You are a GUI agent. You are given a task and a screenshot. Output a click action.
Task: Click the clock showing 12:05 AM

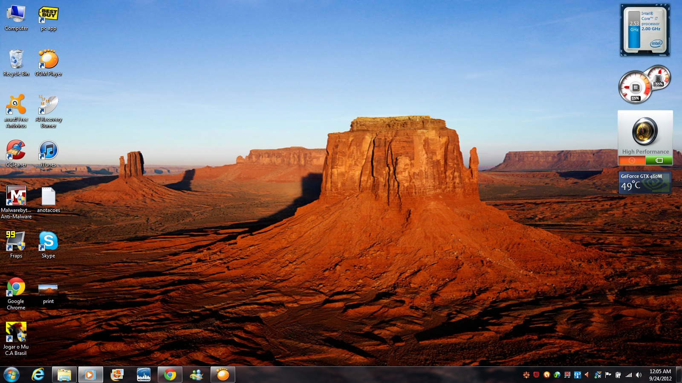click(660, 375)
